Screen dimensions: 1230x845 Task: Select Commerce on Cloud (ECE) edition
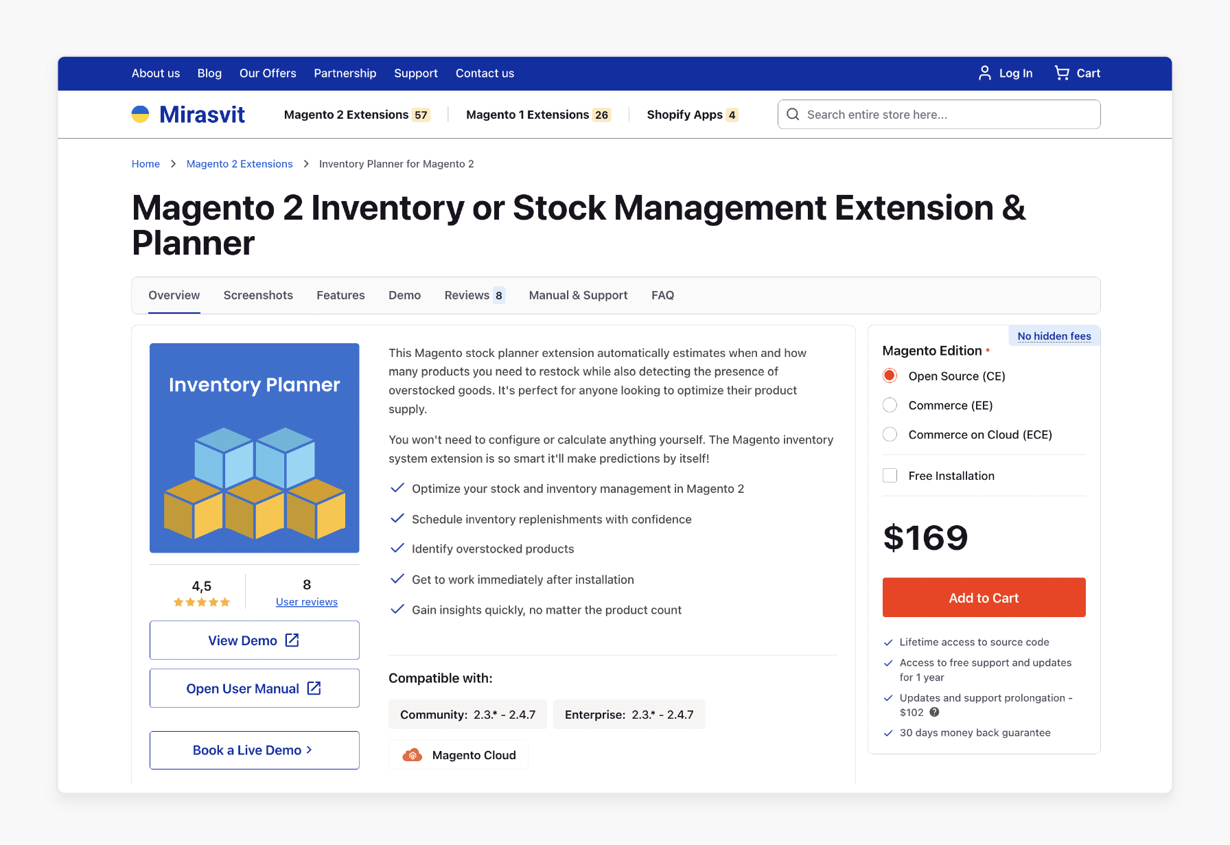(890, 434)
